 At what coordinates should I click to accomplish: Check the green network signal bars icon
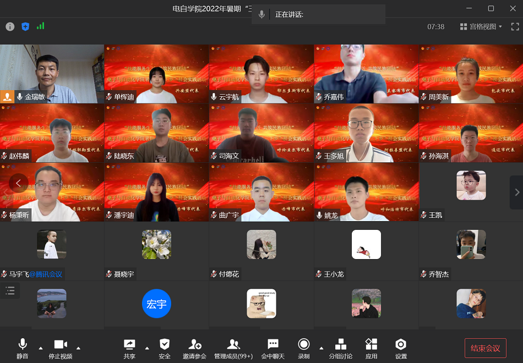click(x=40, y=26)
